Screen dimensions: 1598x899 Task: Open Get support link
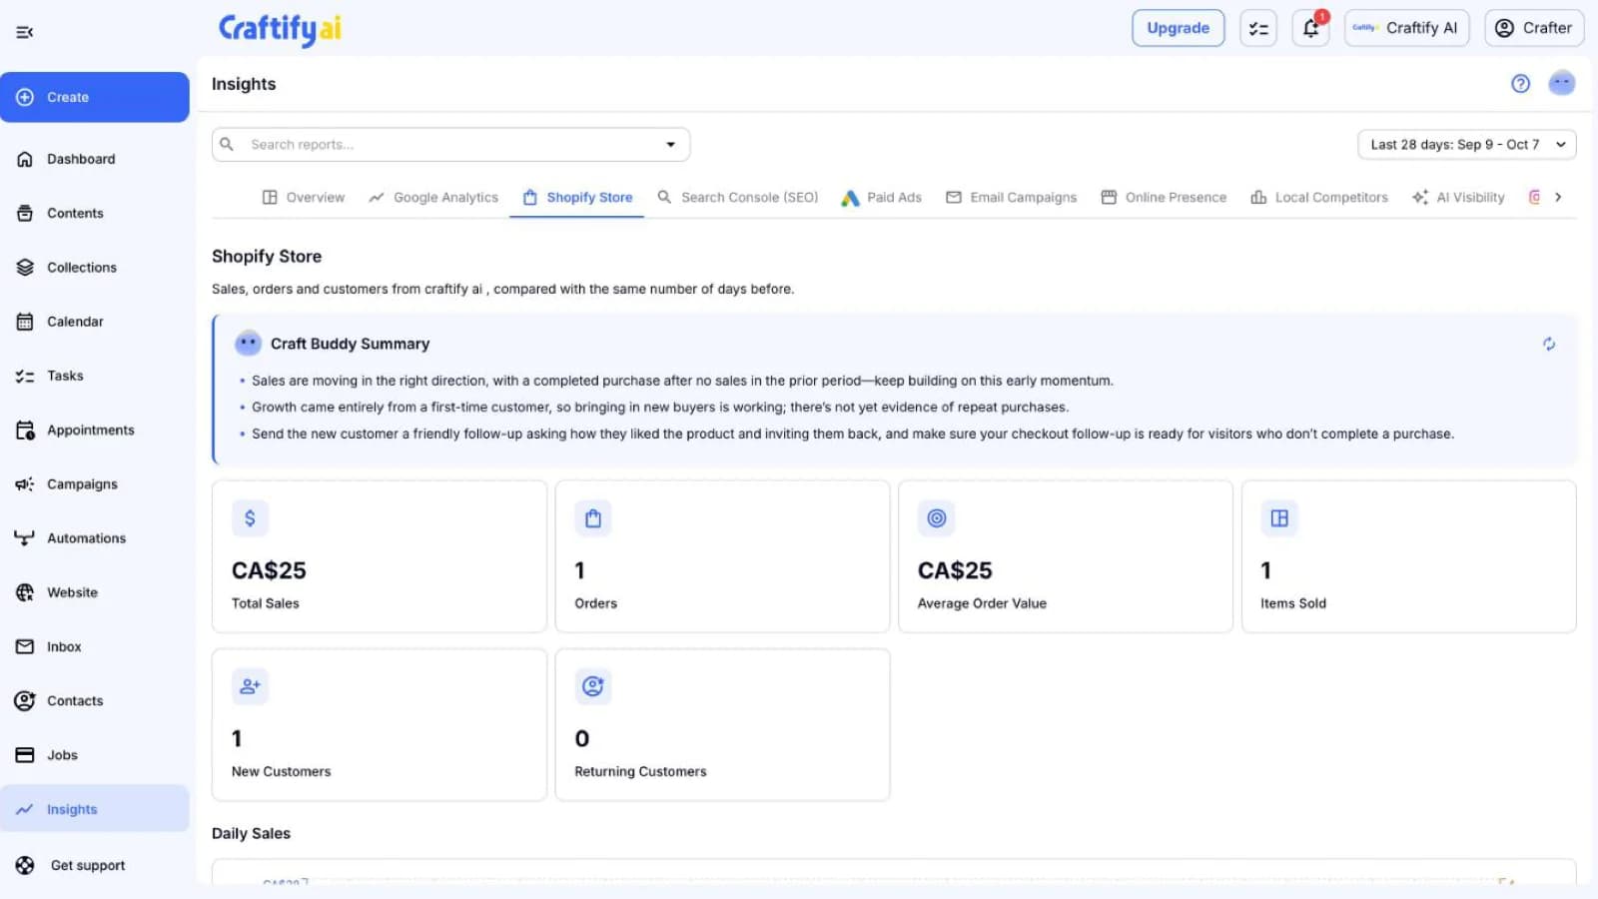[95, 865]
